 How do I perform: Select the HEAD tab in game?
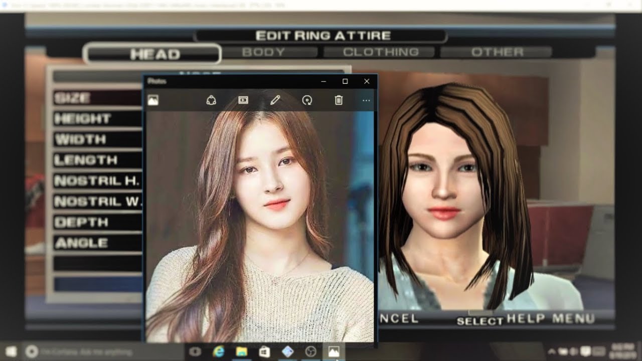(152, 54)
